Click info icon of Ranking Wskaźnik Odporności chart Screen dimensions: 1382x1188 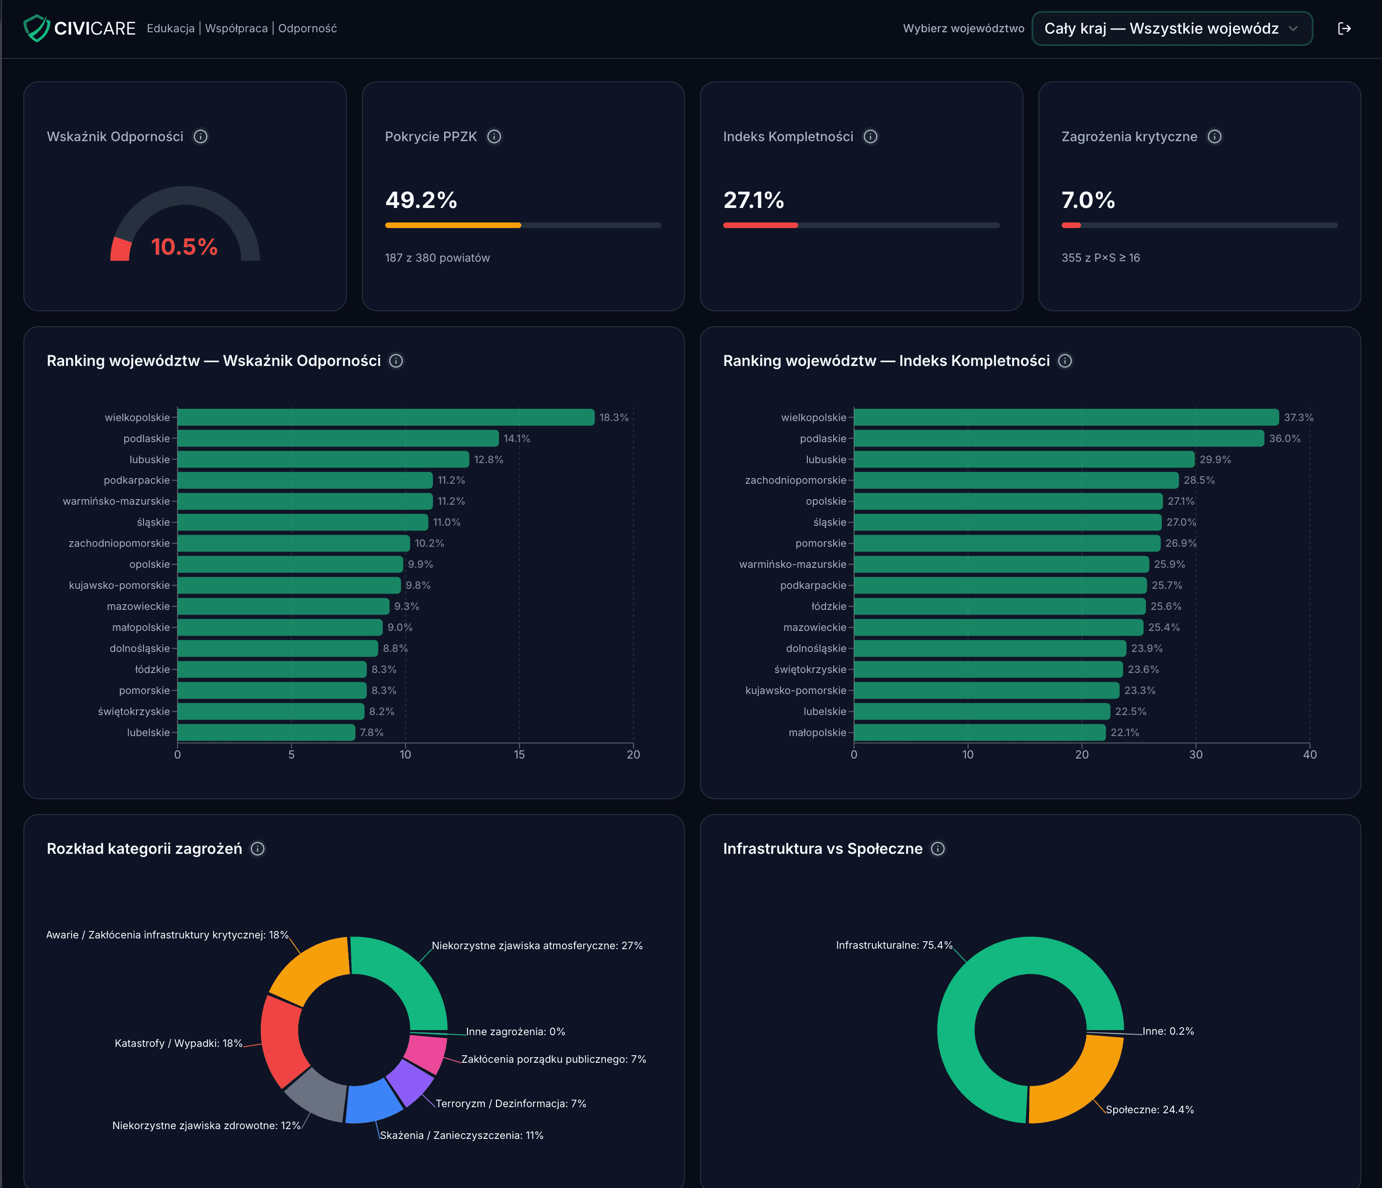click(396, 361)
